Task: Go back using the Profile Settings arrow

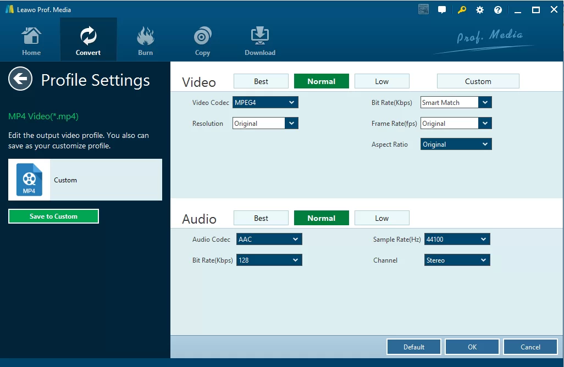Action: (20, 79)
